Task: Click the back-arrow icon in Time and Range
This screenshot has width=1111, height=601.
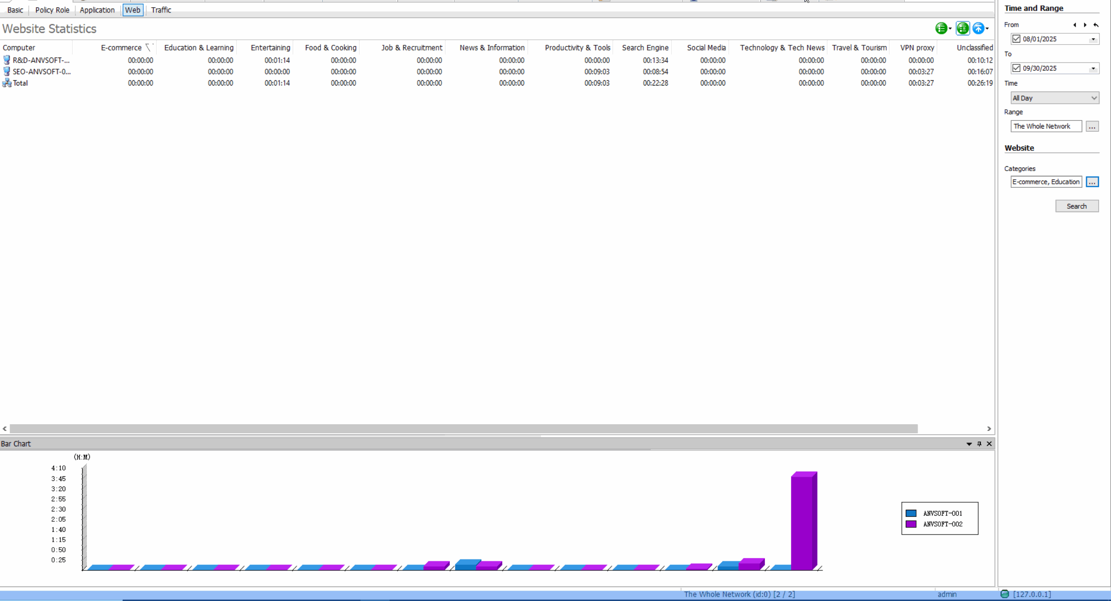Action: [x=1095, y=25]
